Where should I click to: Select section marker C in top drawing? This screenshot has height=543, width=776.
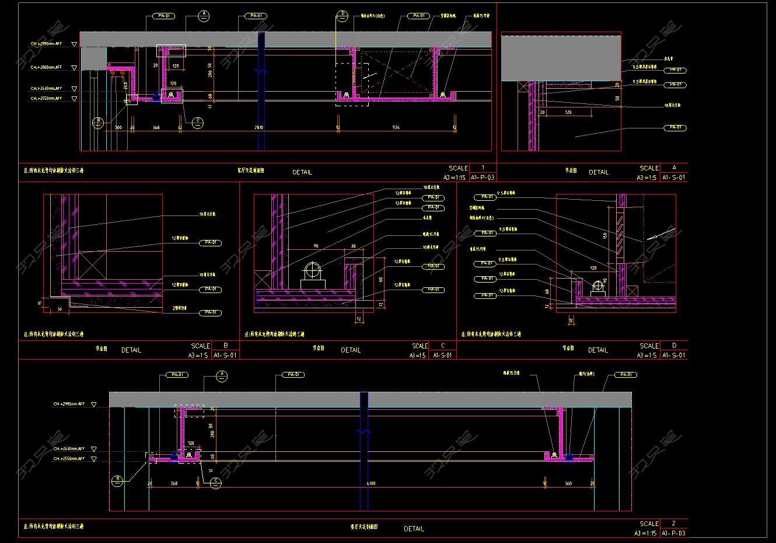tap(198, 122)
